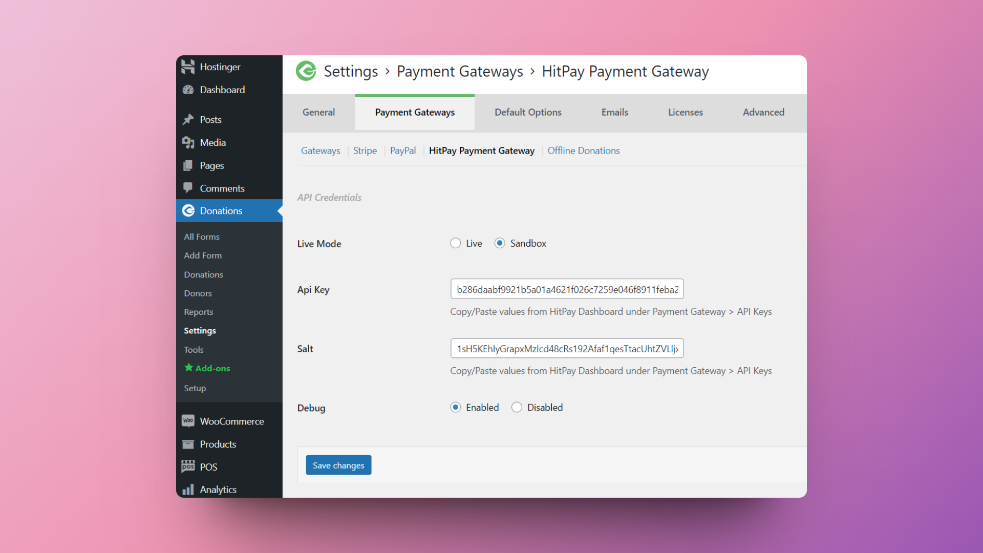Image resolution: width=983 pixels, height=553 pixels.
Task: Choose Enabled for Debug
Action: [x=455, y=408]
